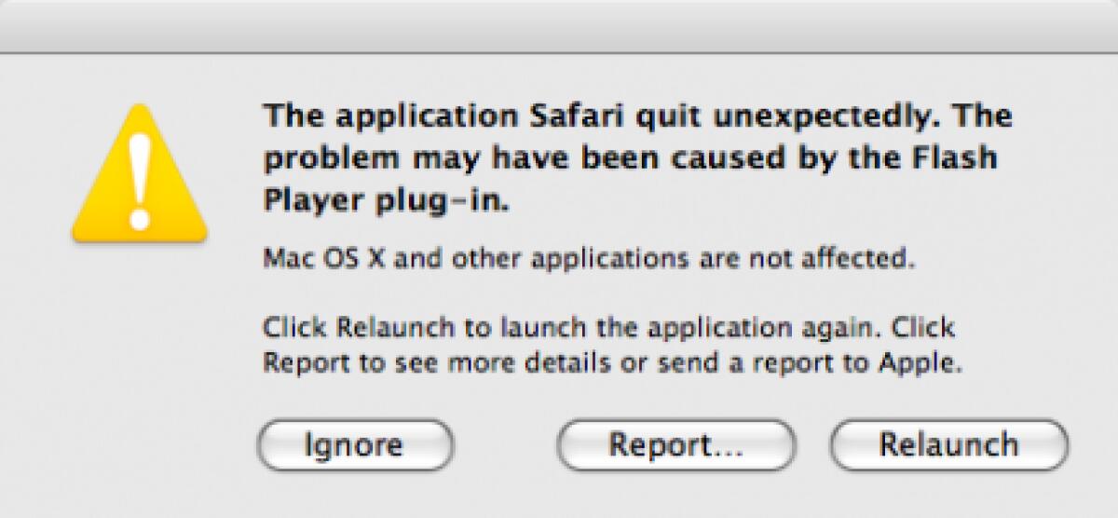Click the blank space between Ignore and Report
This screenshot has height=518, width=1118.
tap(505, 445)
